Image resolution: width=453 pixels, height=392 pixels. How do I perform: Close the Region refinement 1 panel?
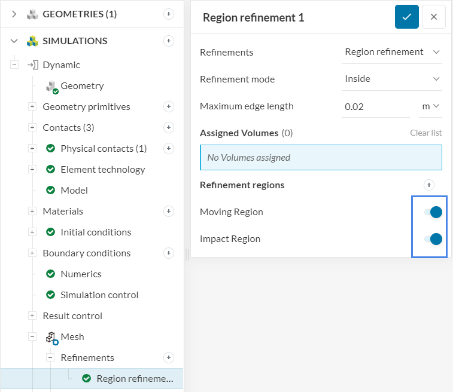tap(434, 17)
